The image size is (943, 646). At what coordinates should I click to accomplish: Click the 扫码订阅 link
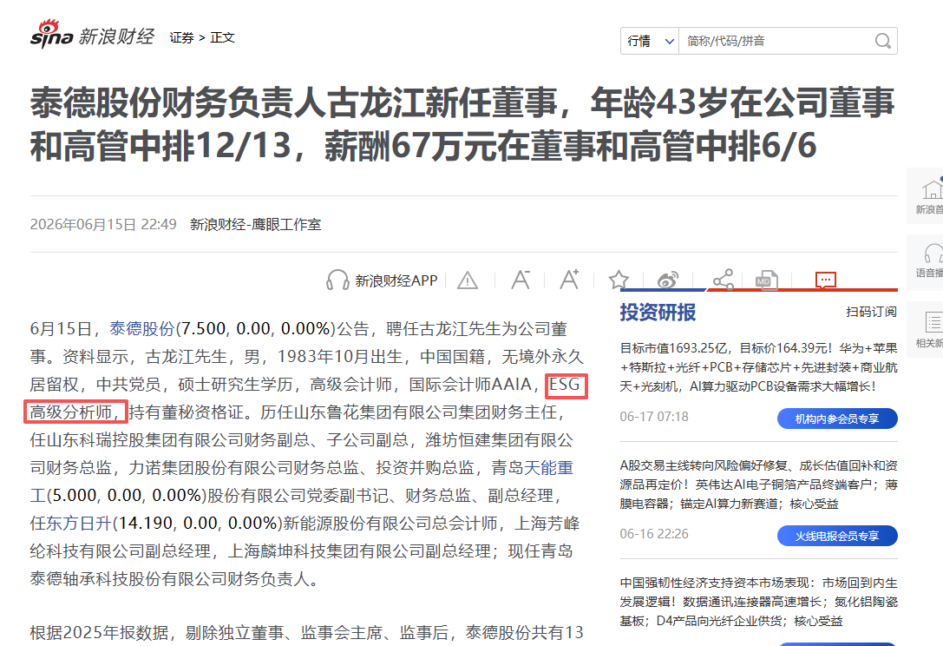point(872,312)
